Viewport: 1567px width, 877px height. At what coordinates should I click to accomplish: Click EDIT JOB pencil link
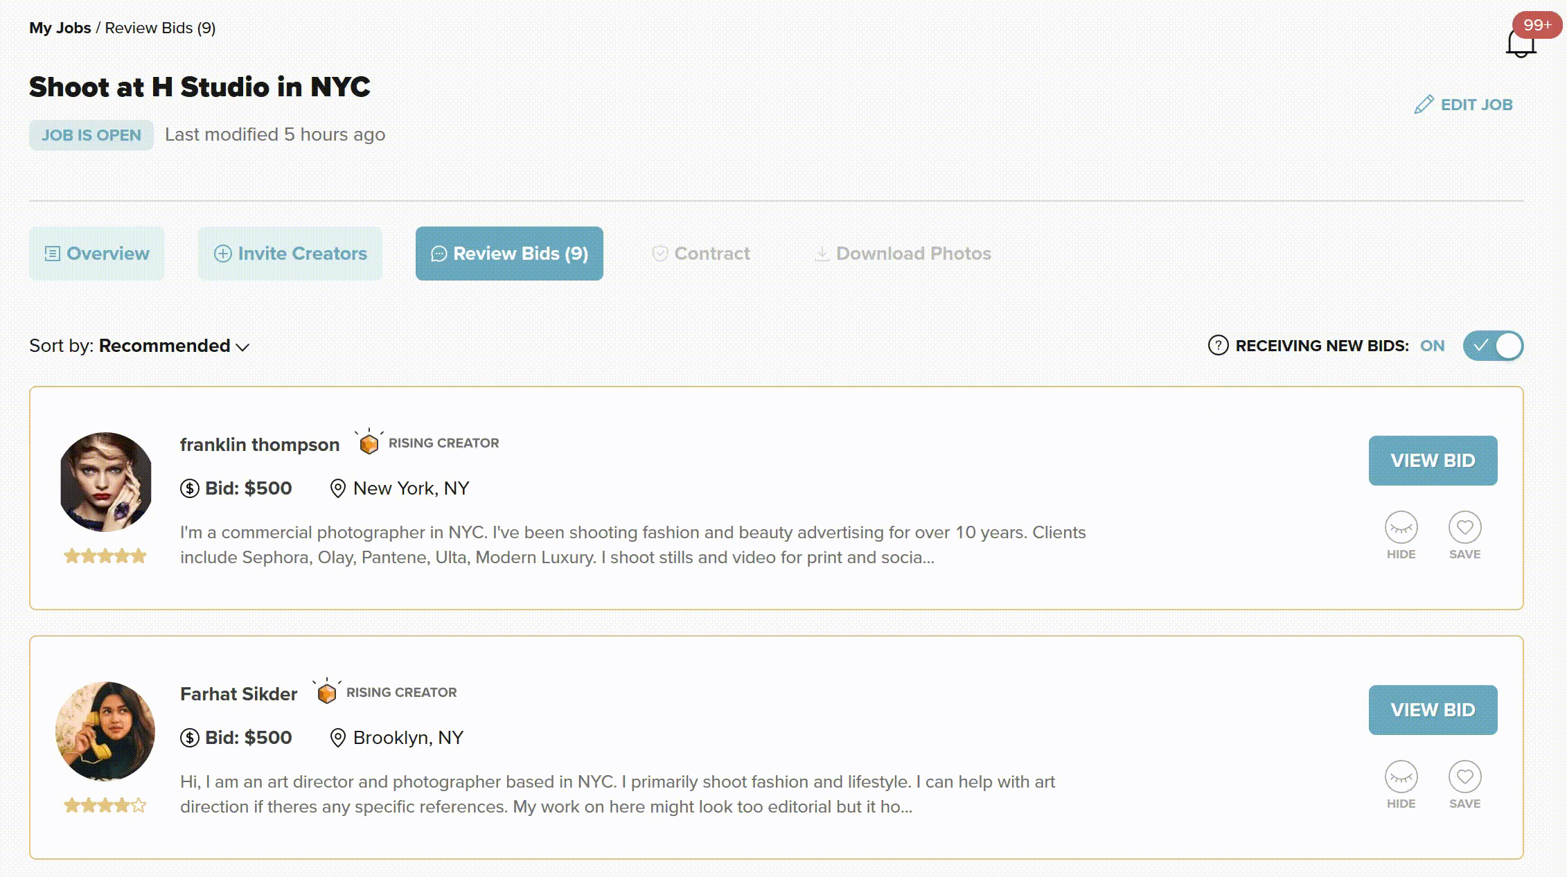click(x=1464, y=105)
